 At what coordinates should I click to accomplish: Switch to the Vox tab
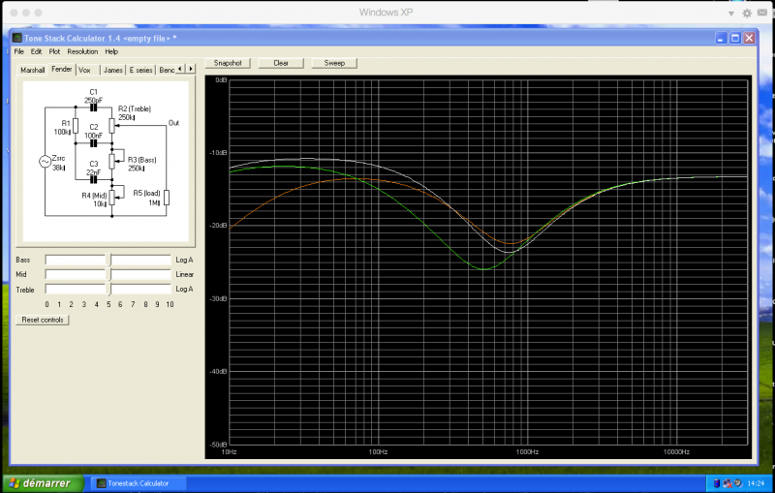85,70
